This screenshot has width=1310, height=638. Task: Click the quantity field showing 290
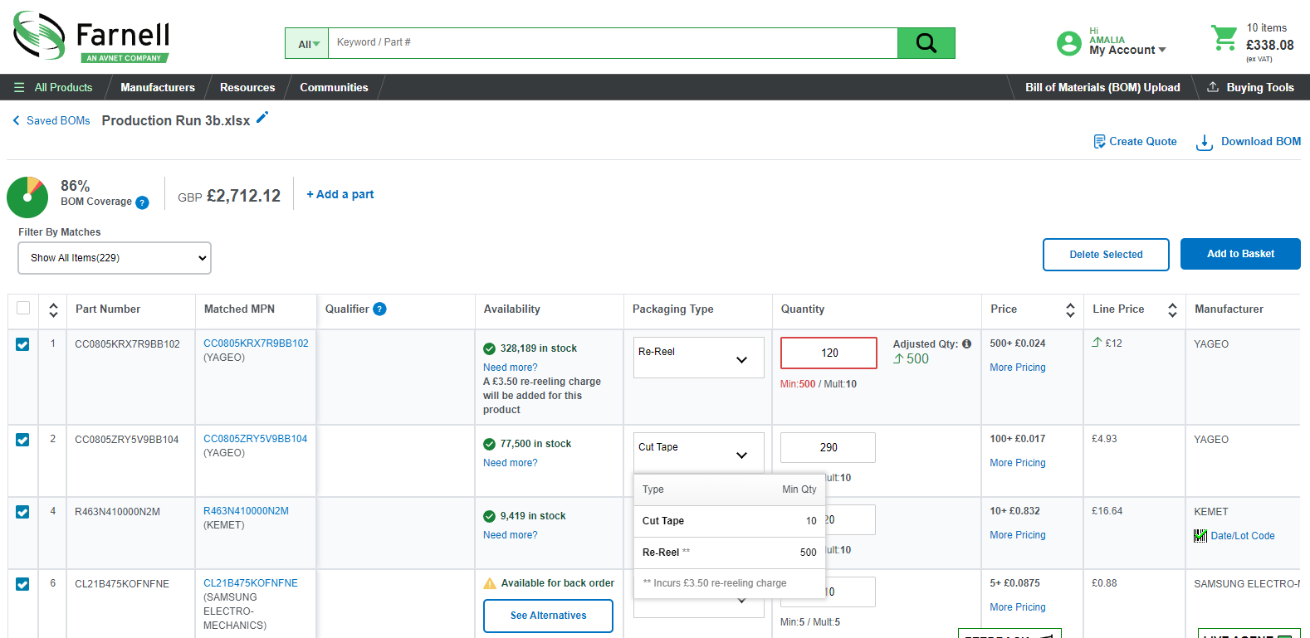point(828,448)
